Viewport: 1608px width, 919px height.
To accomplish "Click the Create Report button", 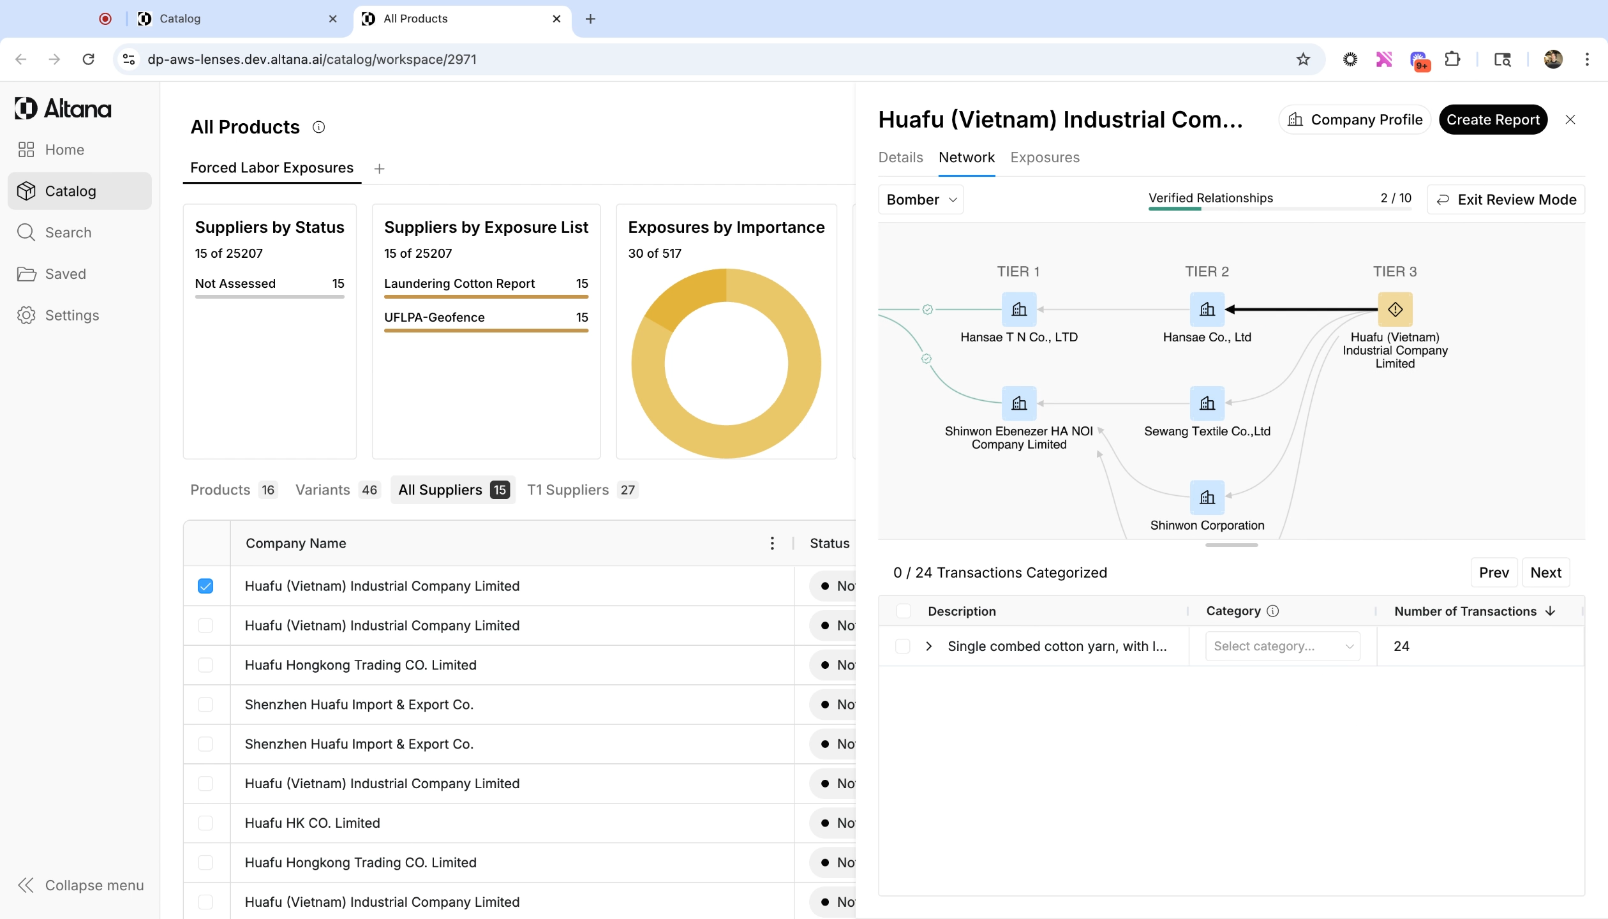I will [x=1493, y=119].
